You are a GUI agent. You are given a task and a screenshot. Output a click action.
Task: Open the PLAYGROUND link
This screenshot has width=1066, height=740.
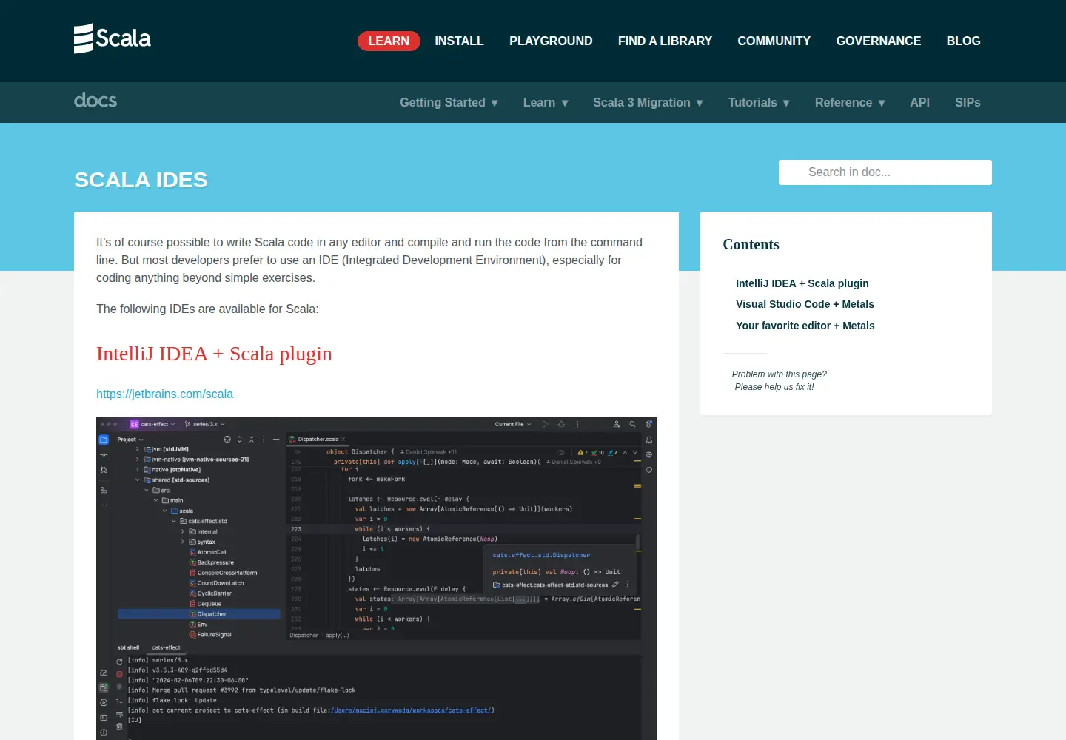click(551, 41)
